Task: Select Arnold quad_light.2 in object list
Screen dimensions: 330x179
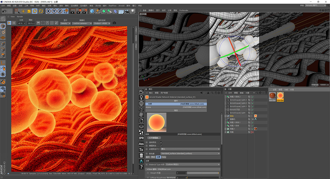Action: point(238,103)
